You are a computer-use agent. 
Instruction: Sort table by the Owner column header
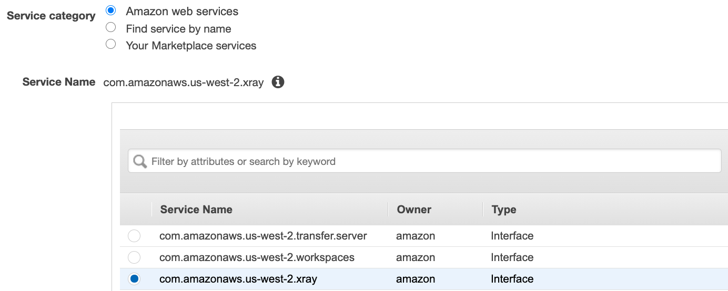pyautogui.click(x=414, y=210)
